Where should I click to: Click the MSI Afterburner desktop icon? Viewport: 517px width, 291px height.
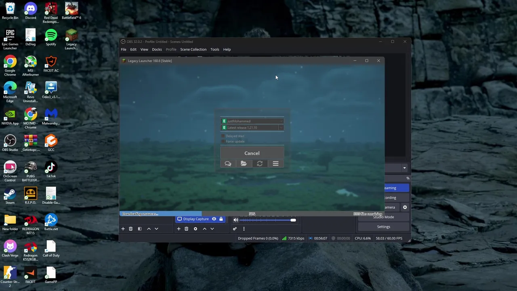(x=30, y=66)
